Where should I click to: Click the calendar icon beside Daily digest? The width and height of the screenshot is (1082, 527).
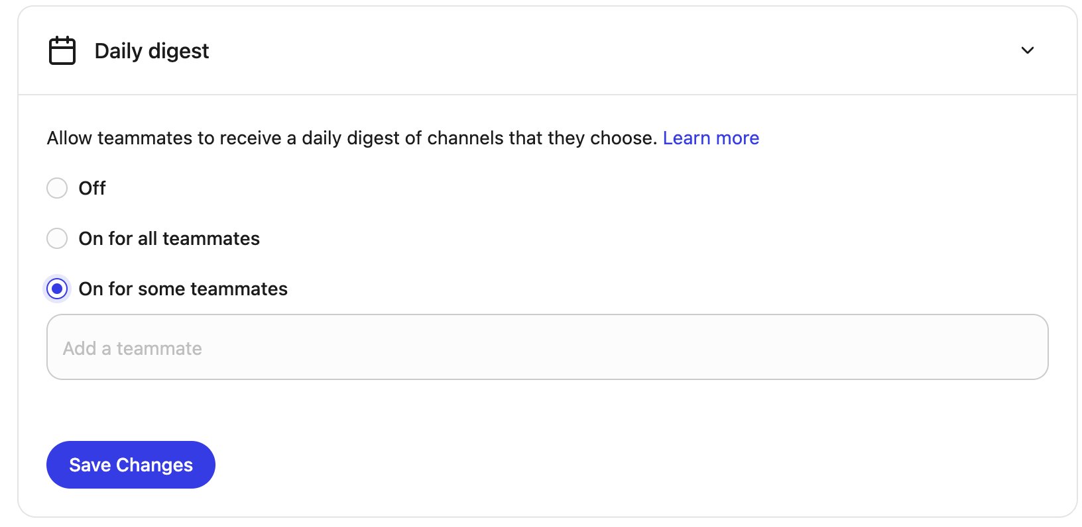pyautogui.click(x=61, y=50)
